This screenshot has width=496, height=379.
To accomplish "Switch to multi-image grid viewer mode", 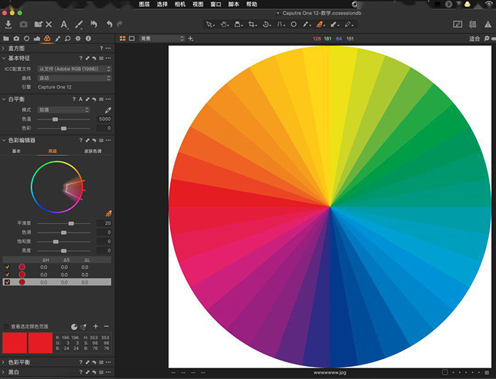I will [x=123, y=38].
